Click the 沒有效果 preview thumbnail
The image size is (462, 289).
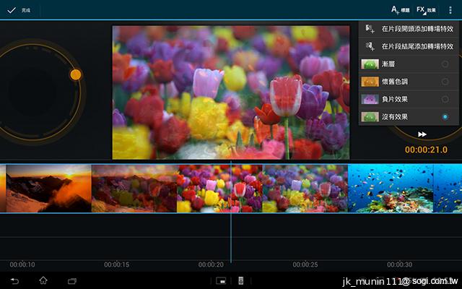coord(370,117)
